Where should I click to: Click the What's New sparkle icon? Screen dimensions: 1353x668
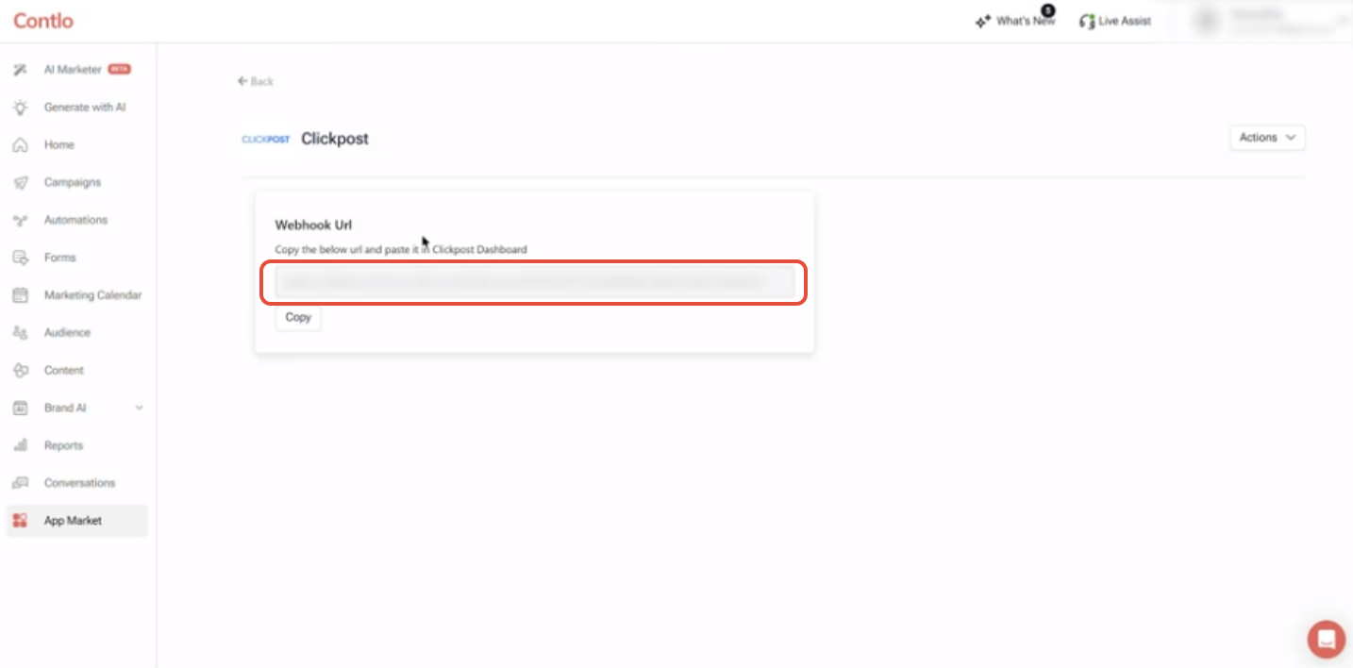(983, 21)
